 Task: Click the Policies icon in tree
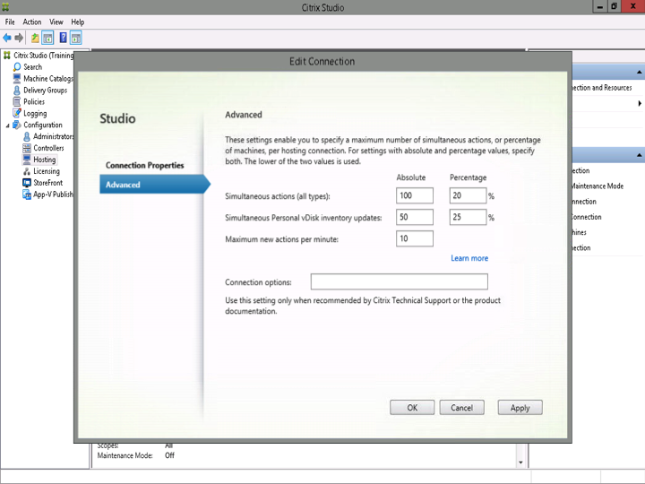click(17, 101)
